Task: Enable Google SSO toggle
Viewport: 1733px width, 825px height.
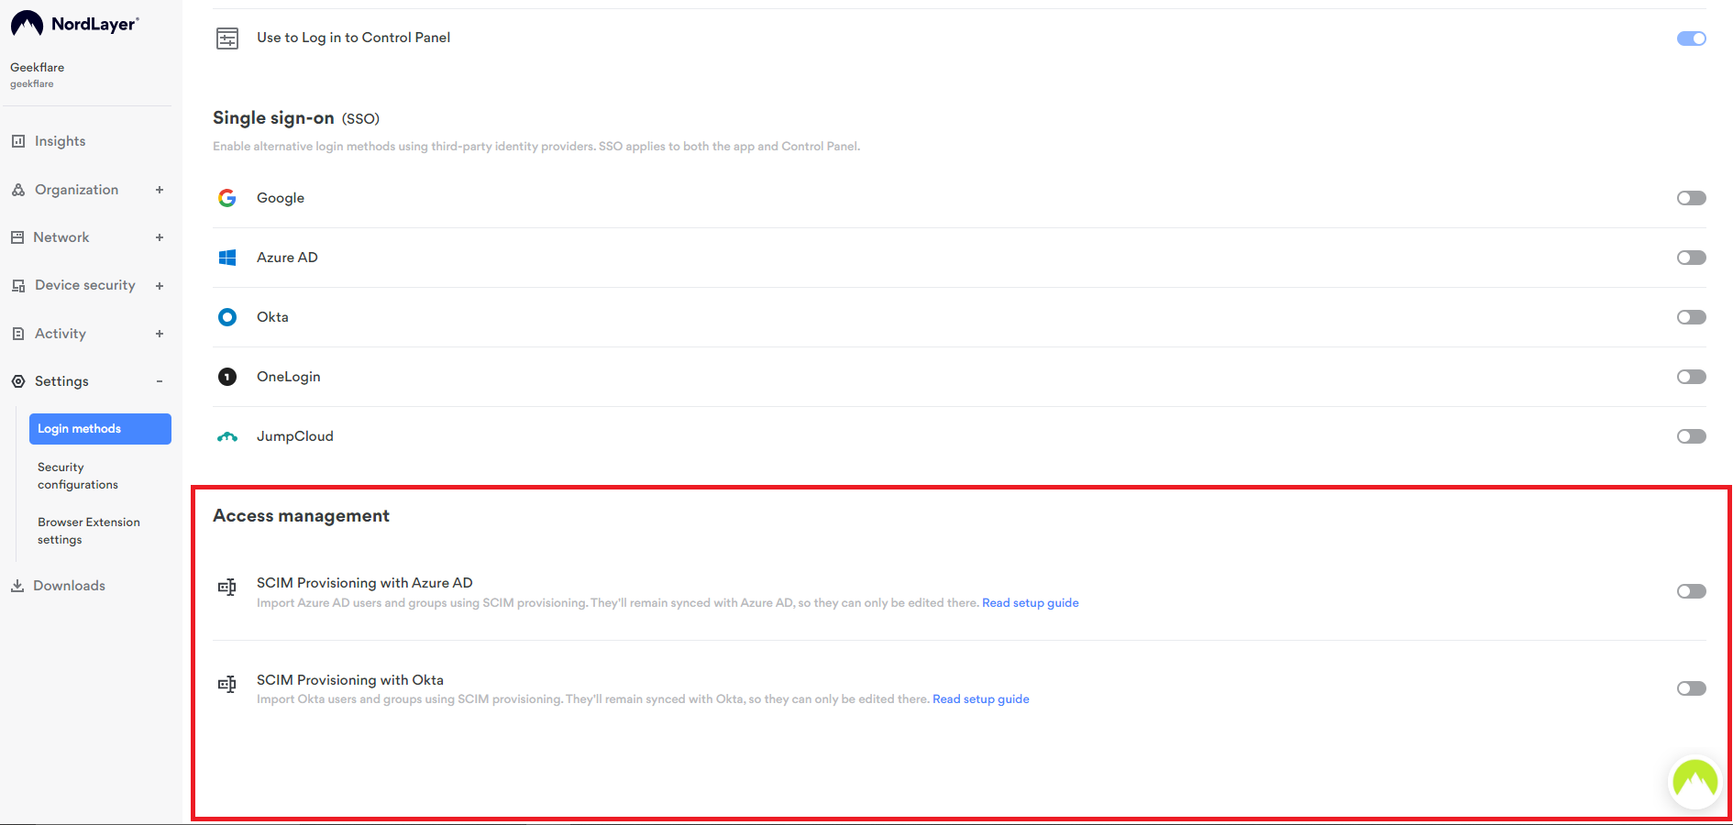Action: pyautogui.click(x=1692, y=198)
